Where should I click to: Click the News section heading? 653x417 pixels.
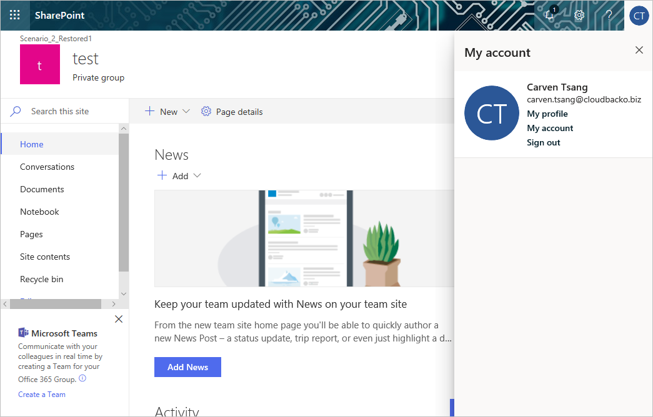pyautogui.click(x=171, y=155)
